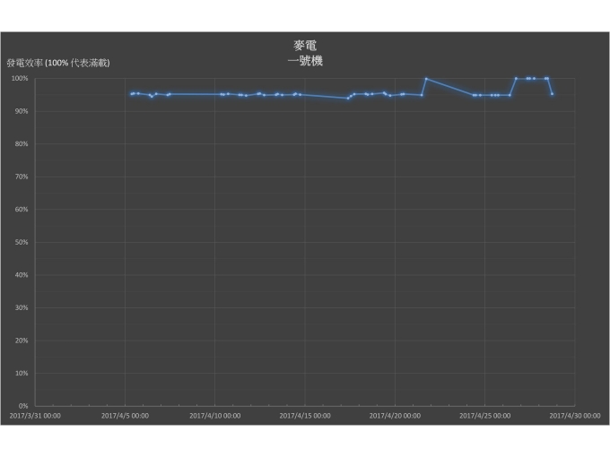Select the final data point at line end

click(x=552, y=94)
